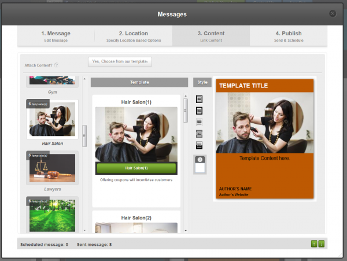Switch to the 2. Location tab

pyautogui.click(x=133, y=36)
